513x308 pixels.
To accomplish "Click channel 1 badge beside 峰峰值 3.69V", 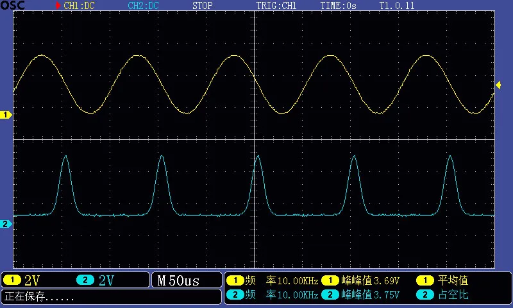I will coord(330,280).
